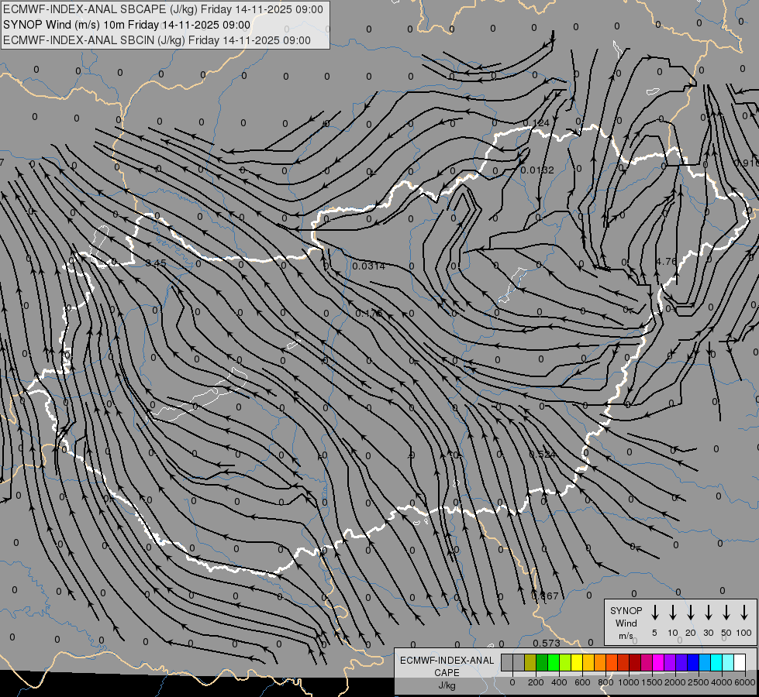Click the 5 m/s wind arrow in legend
The image size is (759, 697).
pyautogui.click(x=654, y=613)
